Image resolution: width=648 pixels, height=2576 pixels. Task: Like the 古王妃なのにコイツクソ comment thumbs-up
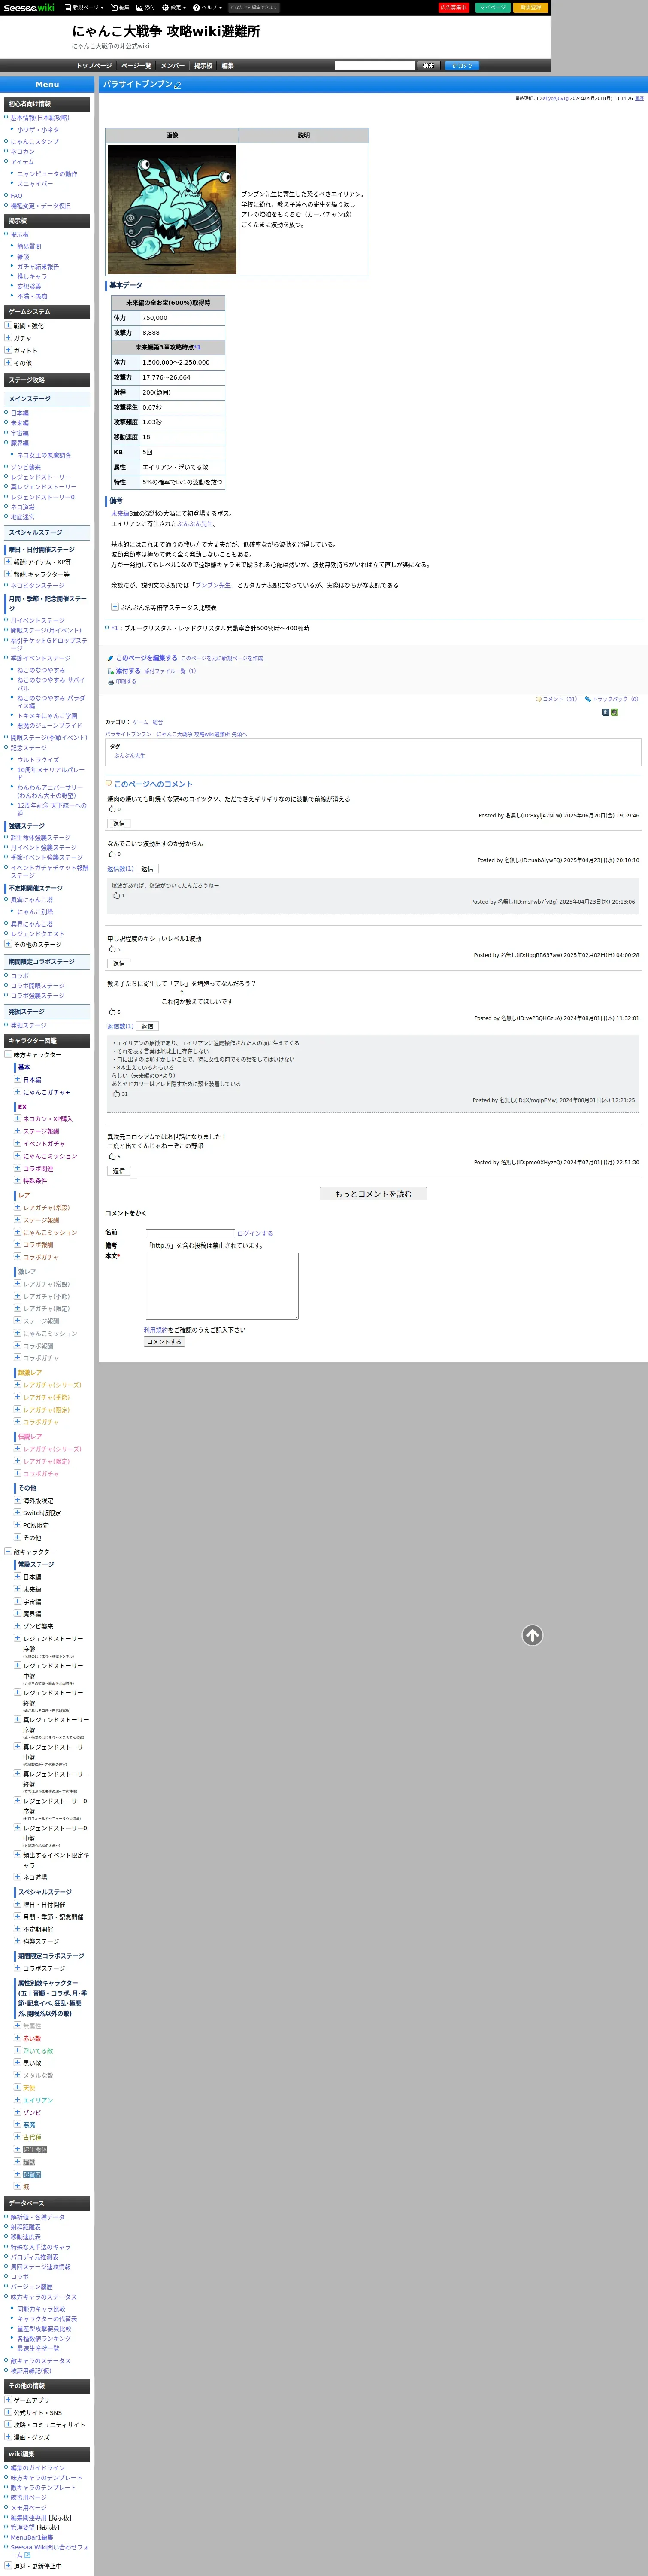[x=112, y=810]
